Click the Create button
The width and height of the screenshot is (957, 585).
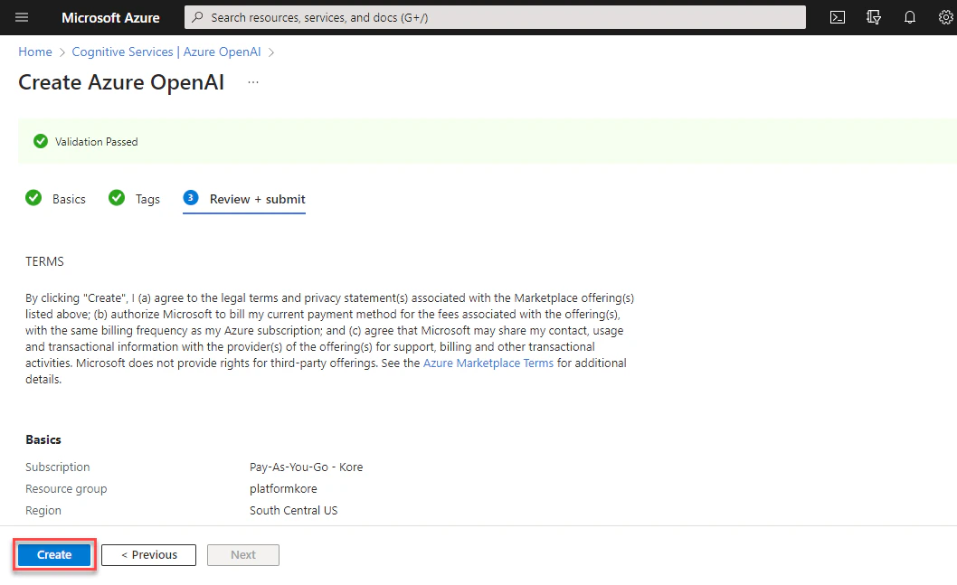pos(54,554)
